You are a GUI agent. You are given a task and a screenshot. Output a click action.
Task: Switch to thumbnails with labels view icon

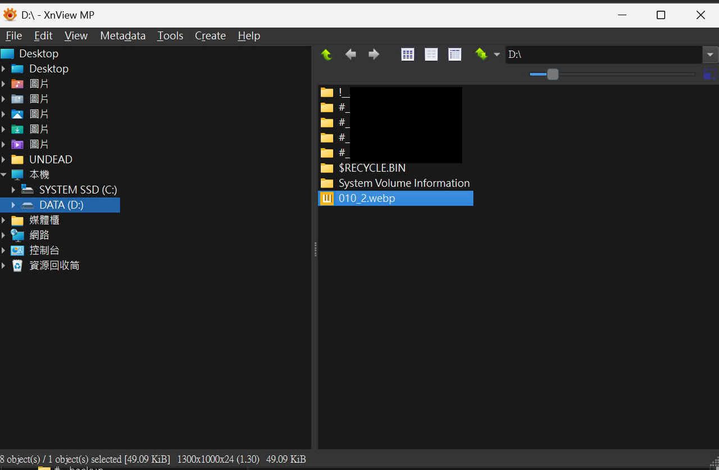coord(431,54)
